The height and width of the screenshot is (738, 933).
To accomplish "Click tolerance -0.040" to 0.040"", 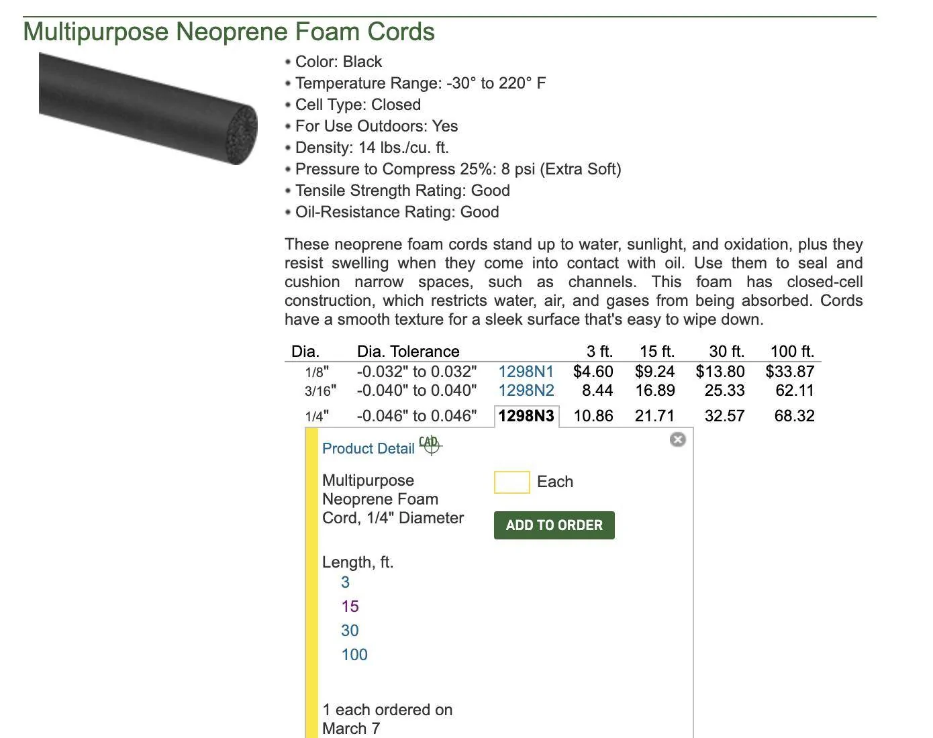I will [417, 390].
